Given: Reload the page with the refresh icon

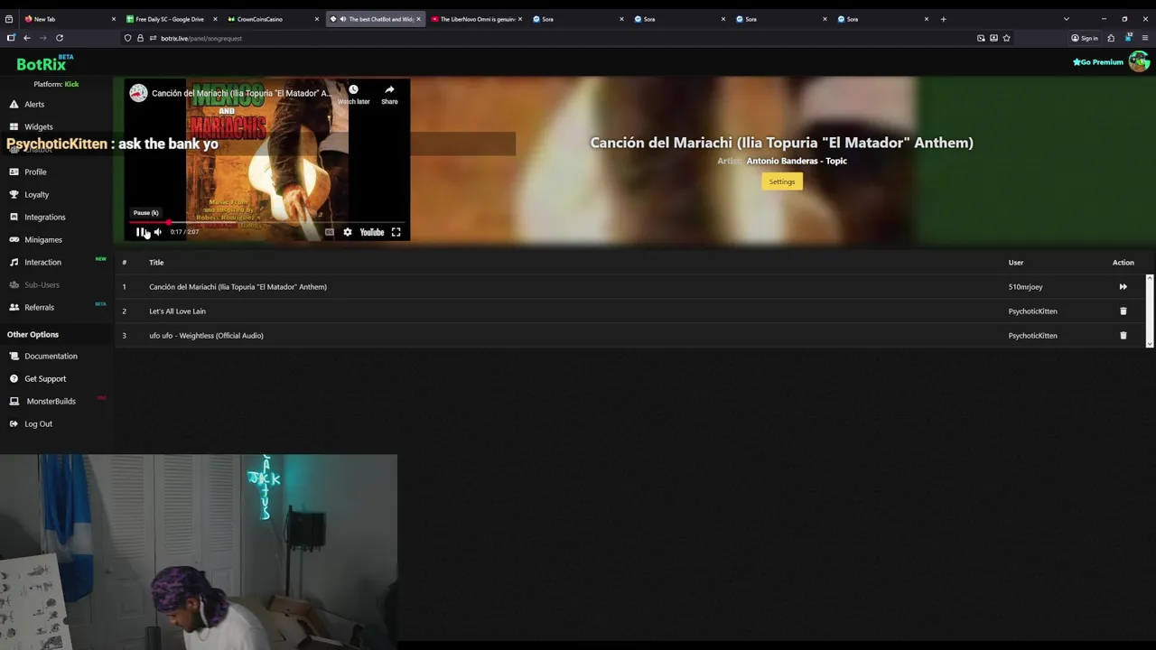Looking at the screenshot, I should click(60, 38).
